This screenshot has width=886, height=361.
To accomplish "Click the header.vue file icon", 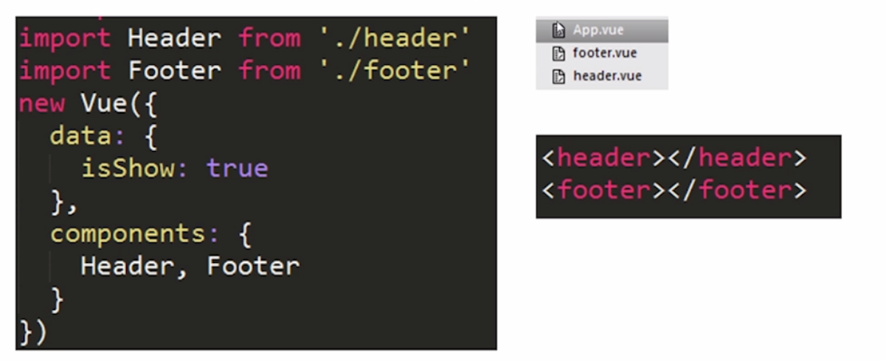I will [558, 76].
